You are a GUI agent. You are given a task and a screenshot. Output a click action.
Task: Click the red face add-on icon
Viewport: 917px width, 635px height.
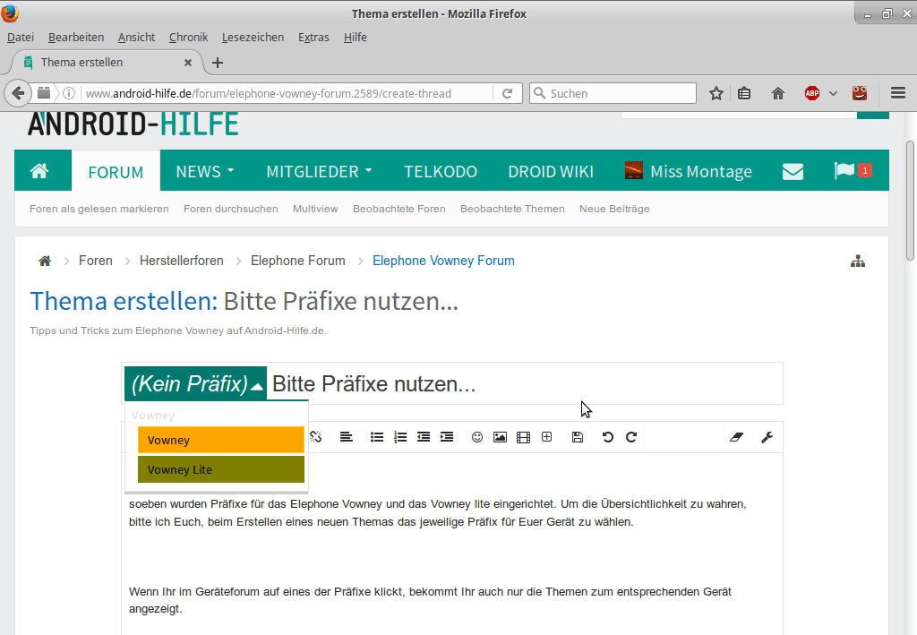pos(860,93)
